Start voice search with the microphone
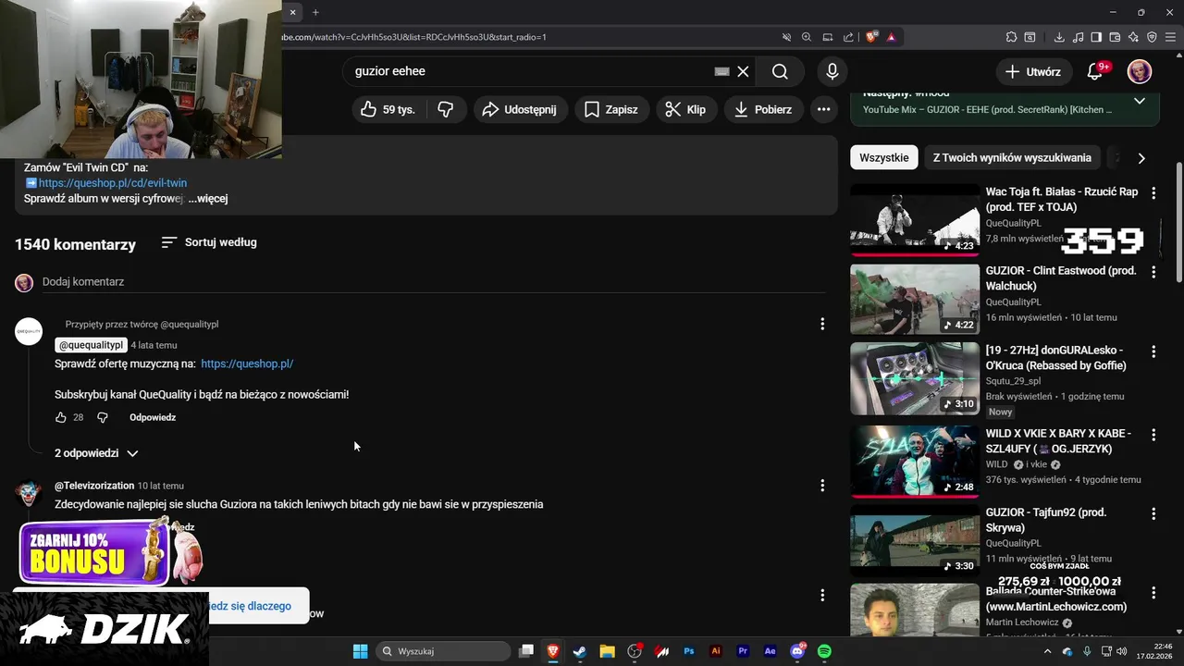The image size is (1184, 666). click(x=832, y=71)
